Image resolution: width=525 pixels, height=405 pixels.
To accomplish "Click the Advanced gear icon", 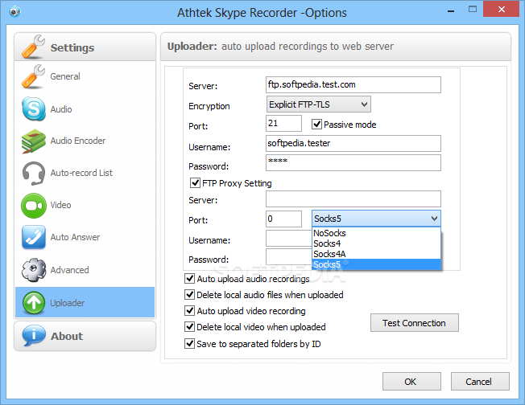I will [x=34, y=270].
